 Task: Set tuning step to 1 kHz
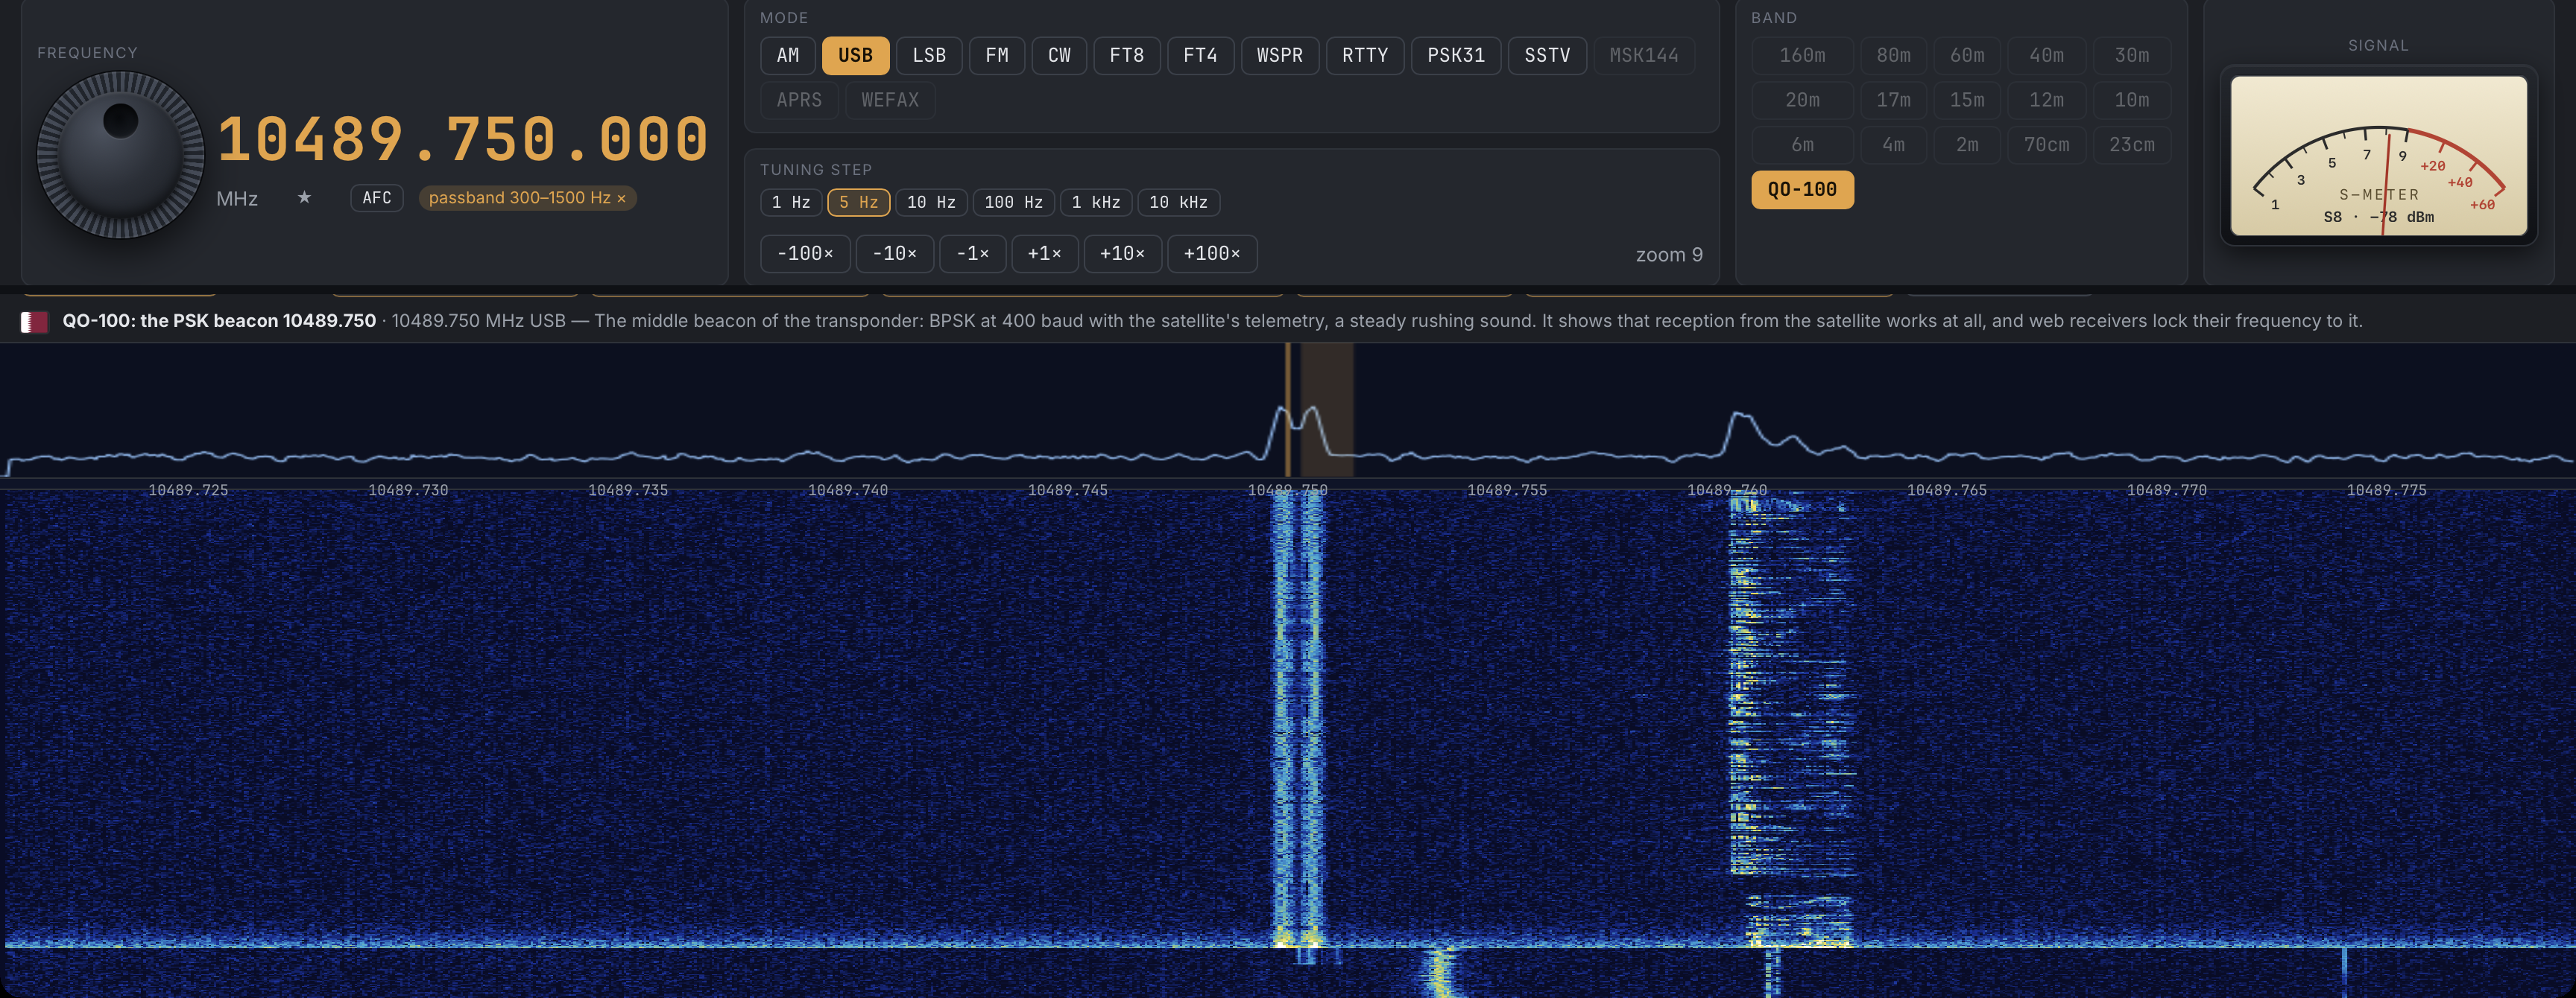pos(1096,203)
